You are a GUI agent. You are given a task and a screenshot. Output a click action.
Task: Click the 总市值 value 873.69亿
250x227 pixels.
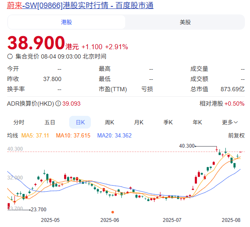tap(233, 89)
